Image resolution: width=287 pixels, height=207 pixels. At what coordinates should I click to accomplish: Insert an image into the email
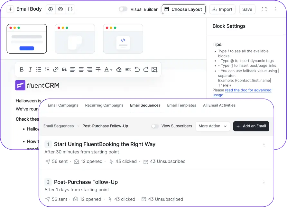(x=154, y=69)
